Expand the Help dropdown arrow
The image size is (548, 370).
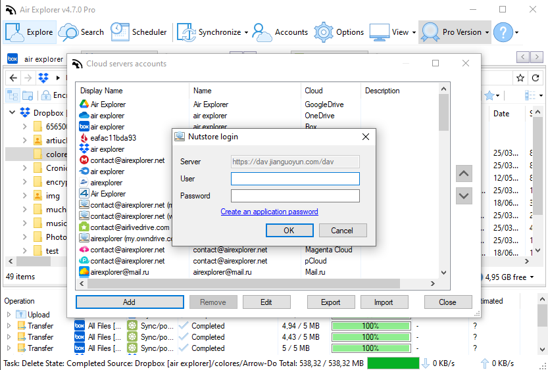pyautogui.click(x=516, y=32)
